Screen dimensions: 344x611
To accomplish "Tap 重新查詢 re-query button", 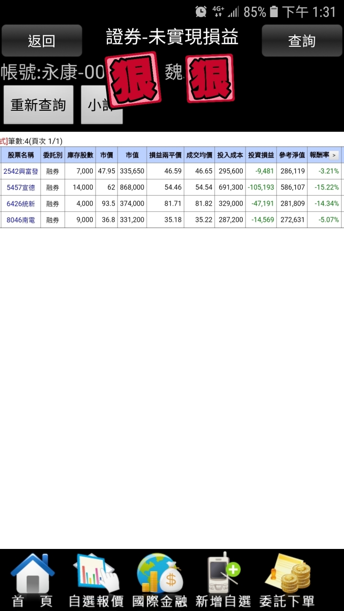I will click(x=38, y=105).
